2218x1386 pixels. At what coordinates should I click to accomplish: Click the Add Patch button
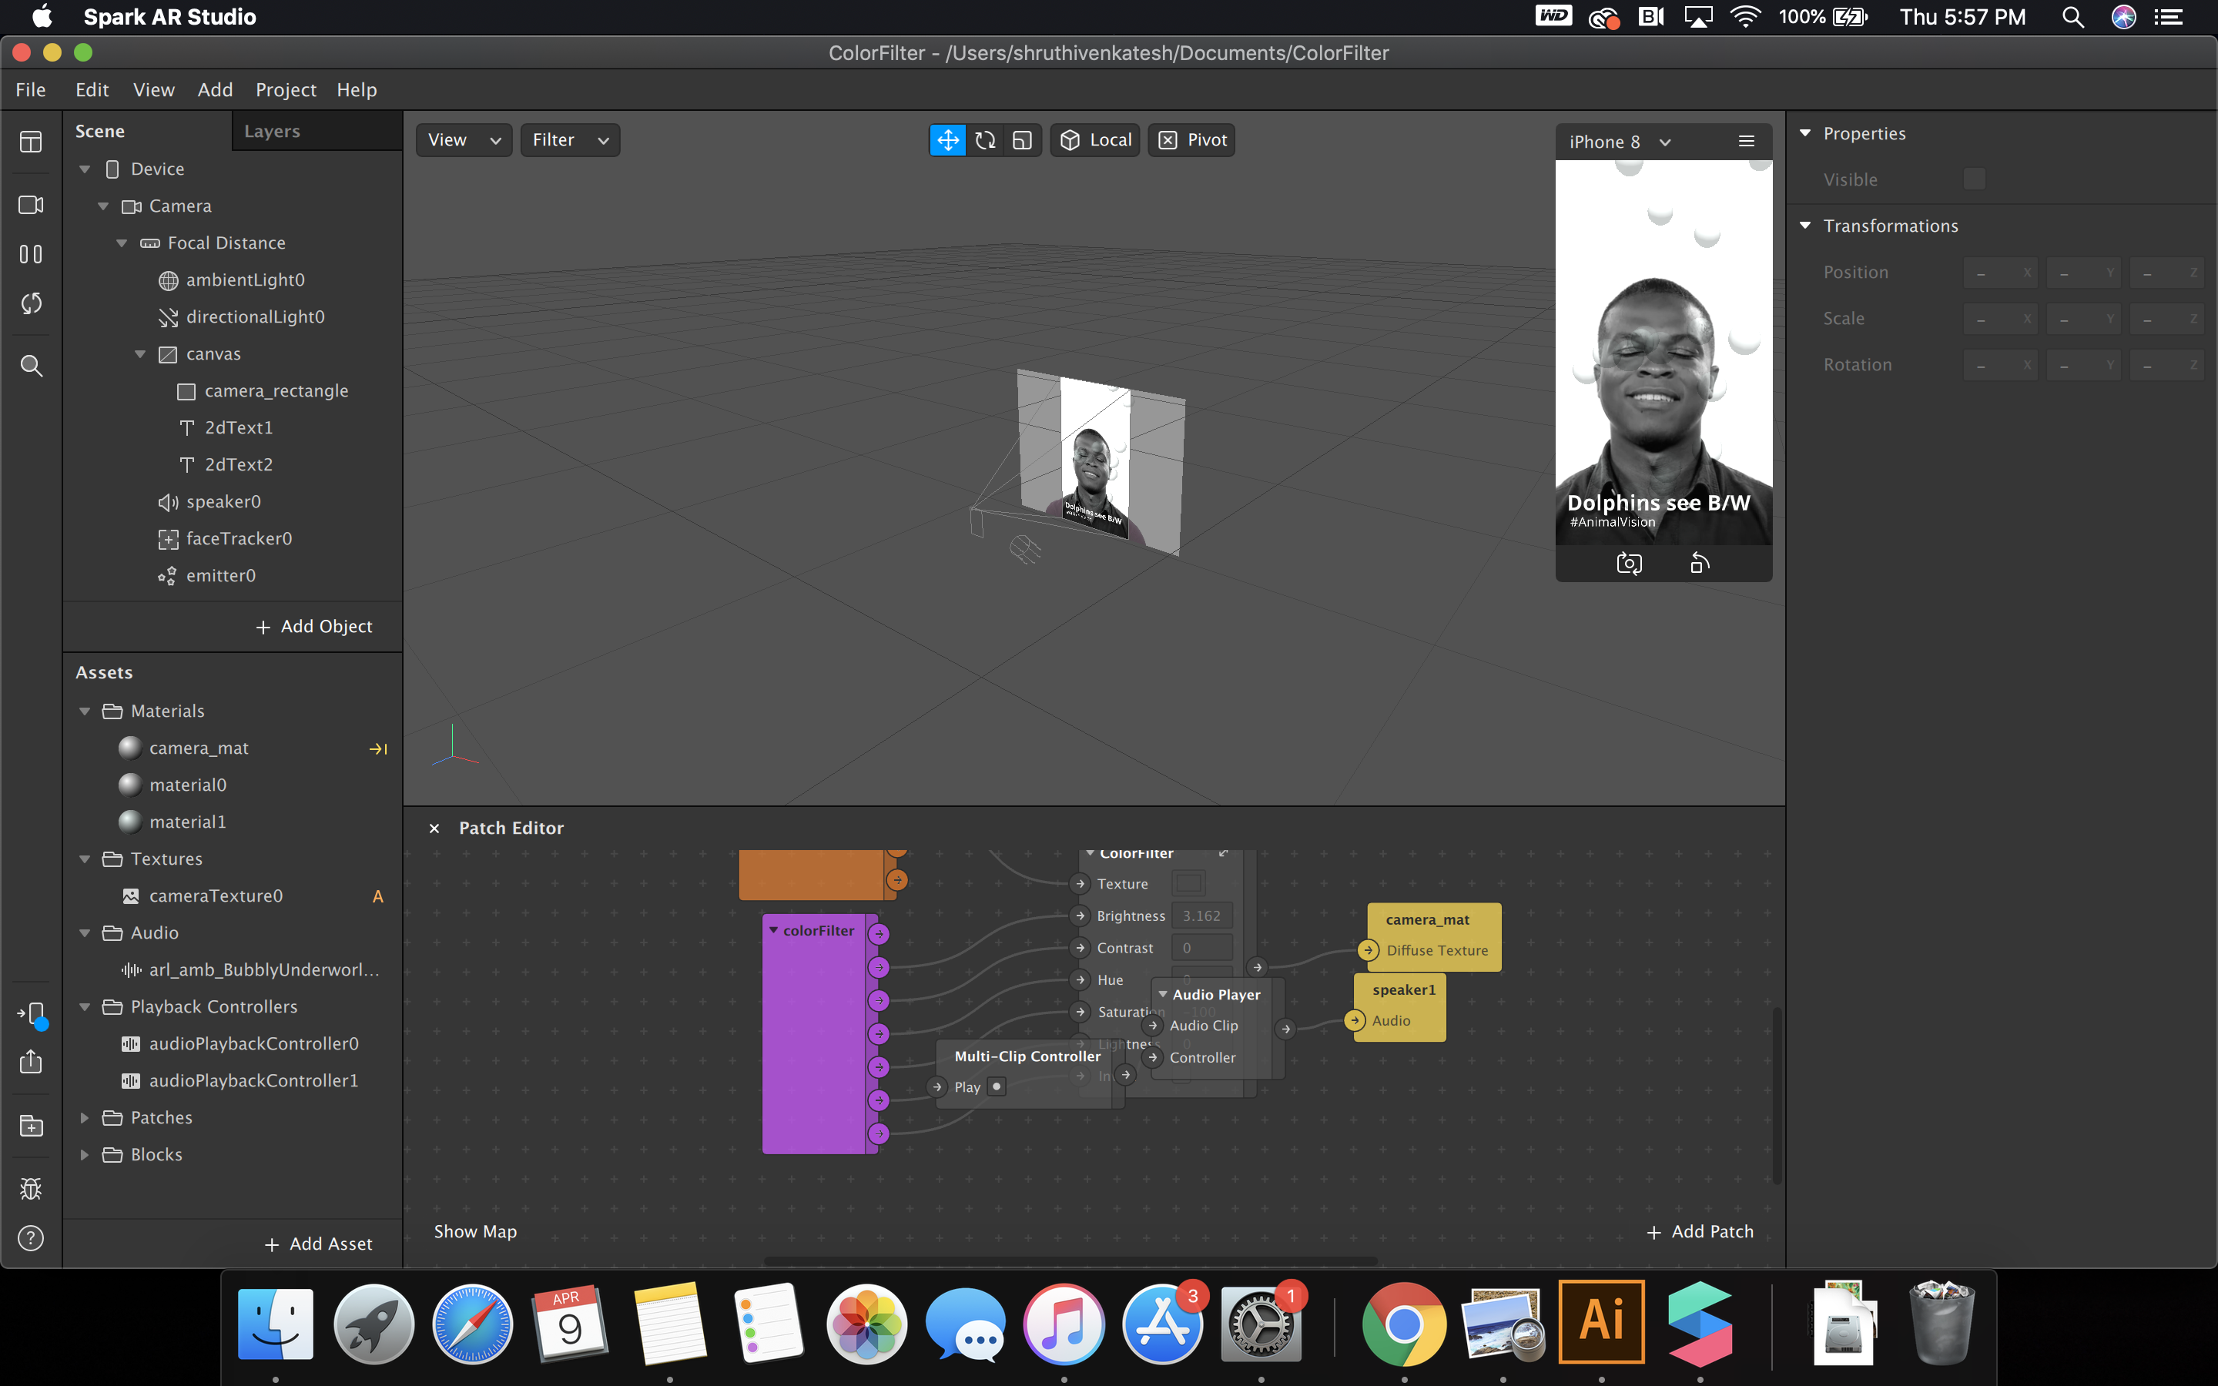pyautogui.click(x=1700, y=1232)
